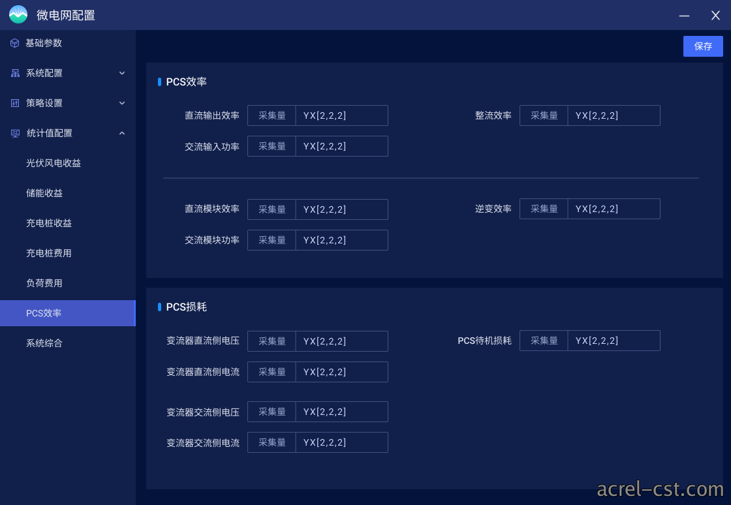Open the 储能收益 menu item
The height and width of the screenshot is (505, 731).
coord(44,193)
